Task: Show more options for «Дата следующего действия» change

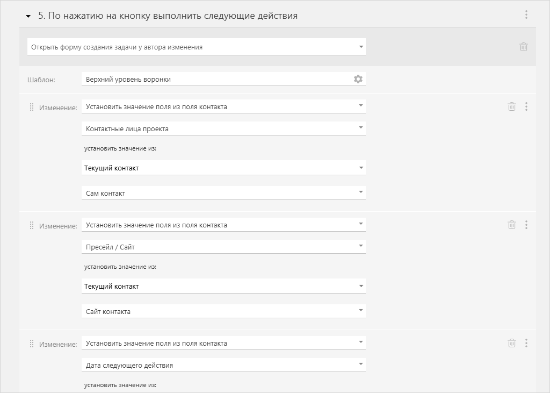Action: coord(526,343)
